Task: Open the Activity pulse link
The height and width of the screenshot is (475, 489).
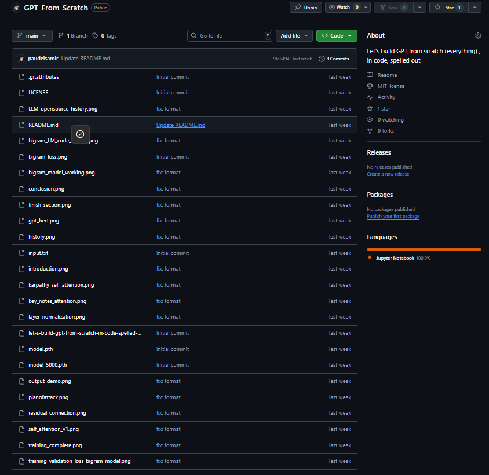Action: tap(386, 97)
